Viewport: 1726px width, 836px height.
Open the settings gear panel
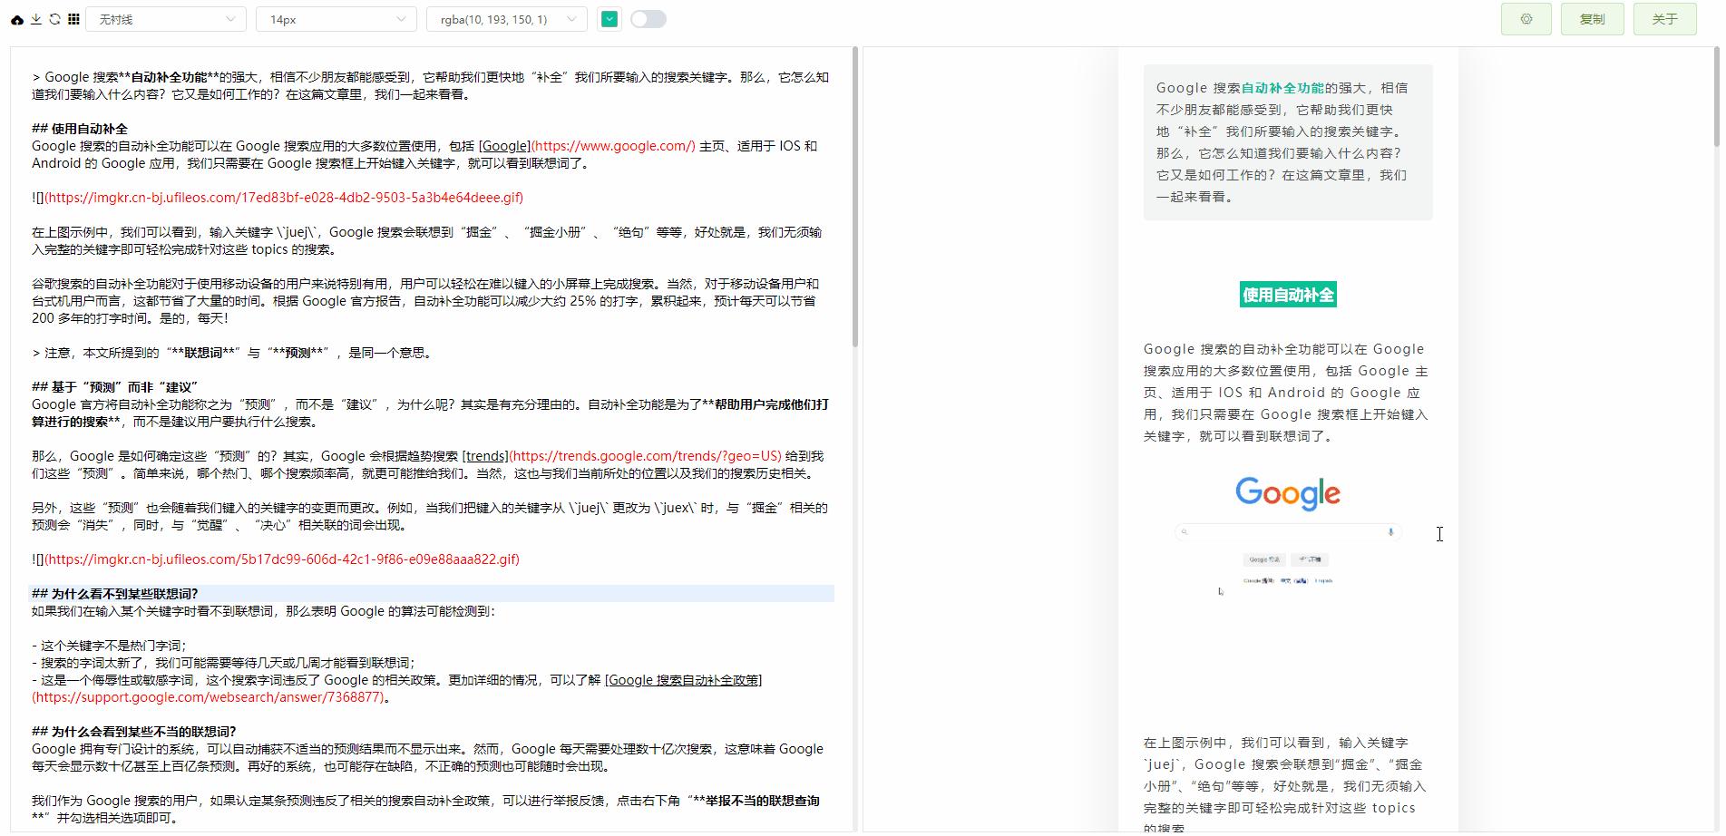1526,18
